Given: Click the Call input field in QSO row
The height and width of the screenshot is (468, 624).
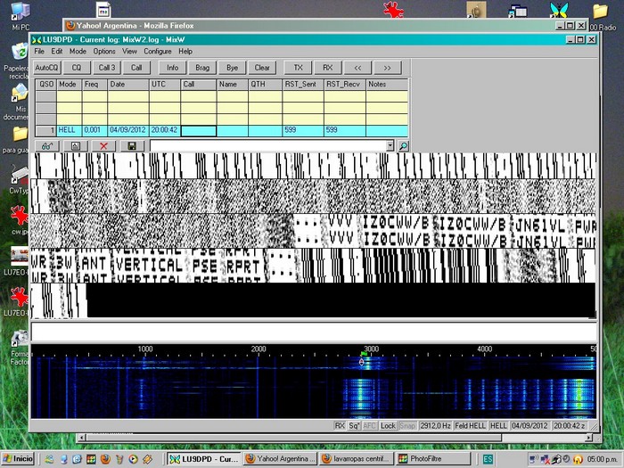Looking at the screenshot, I should [198, 130].
